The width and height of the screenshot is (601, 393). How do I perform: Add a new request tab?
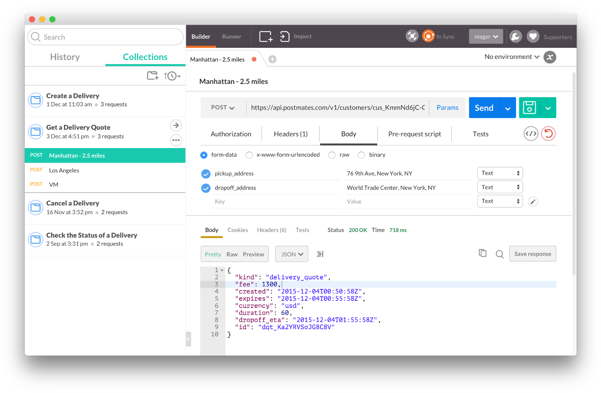coord(273,59)
